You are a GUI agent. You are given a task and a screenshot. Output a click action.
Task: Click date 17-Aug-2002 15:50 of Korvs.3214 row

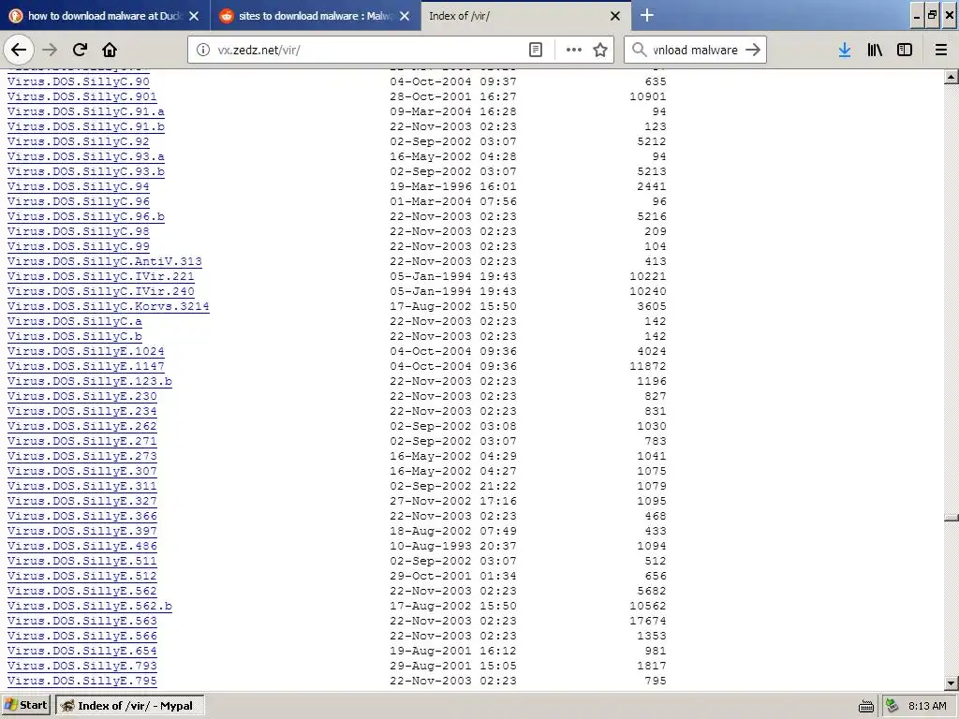(453, 306)
